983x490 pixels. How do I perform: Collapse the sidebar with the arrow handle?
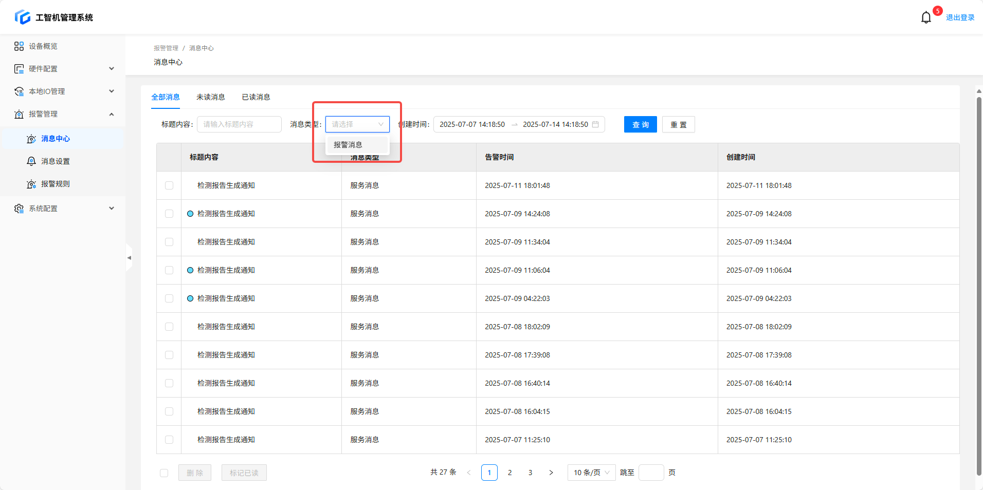coord(129,257)
